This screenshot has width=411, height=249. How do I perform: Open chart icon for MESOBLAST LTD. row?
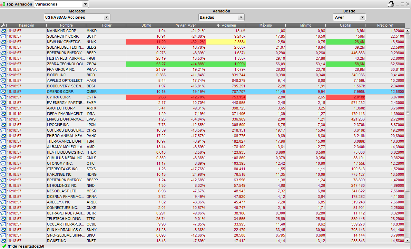[x=3, y=191]
